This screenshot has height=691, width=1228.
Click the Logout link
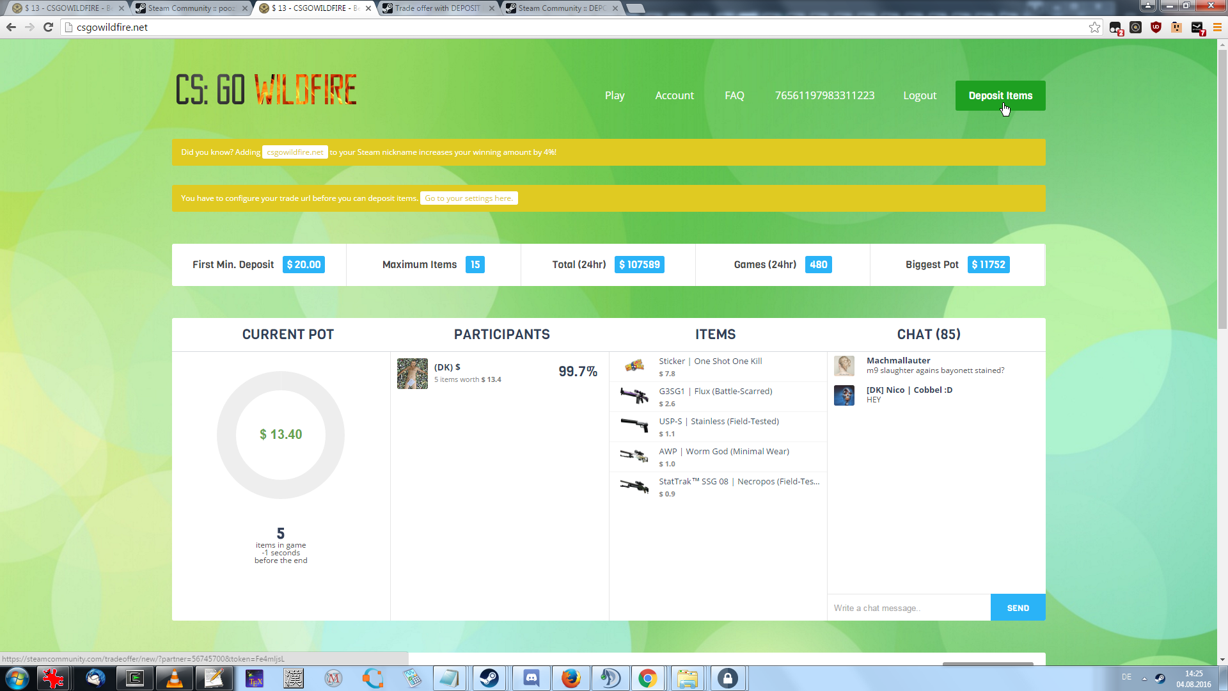[x=919, y=95]
